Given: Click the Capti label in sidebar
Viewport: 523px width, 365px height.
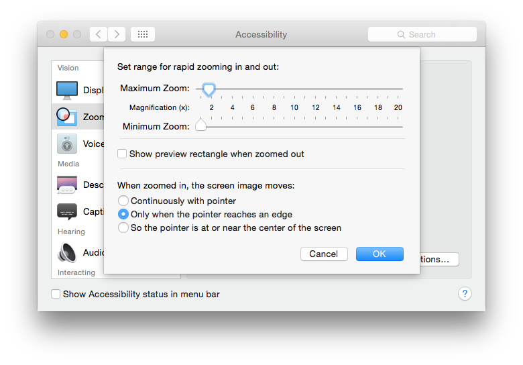Looking at the screenshot, I should point(93,212).
